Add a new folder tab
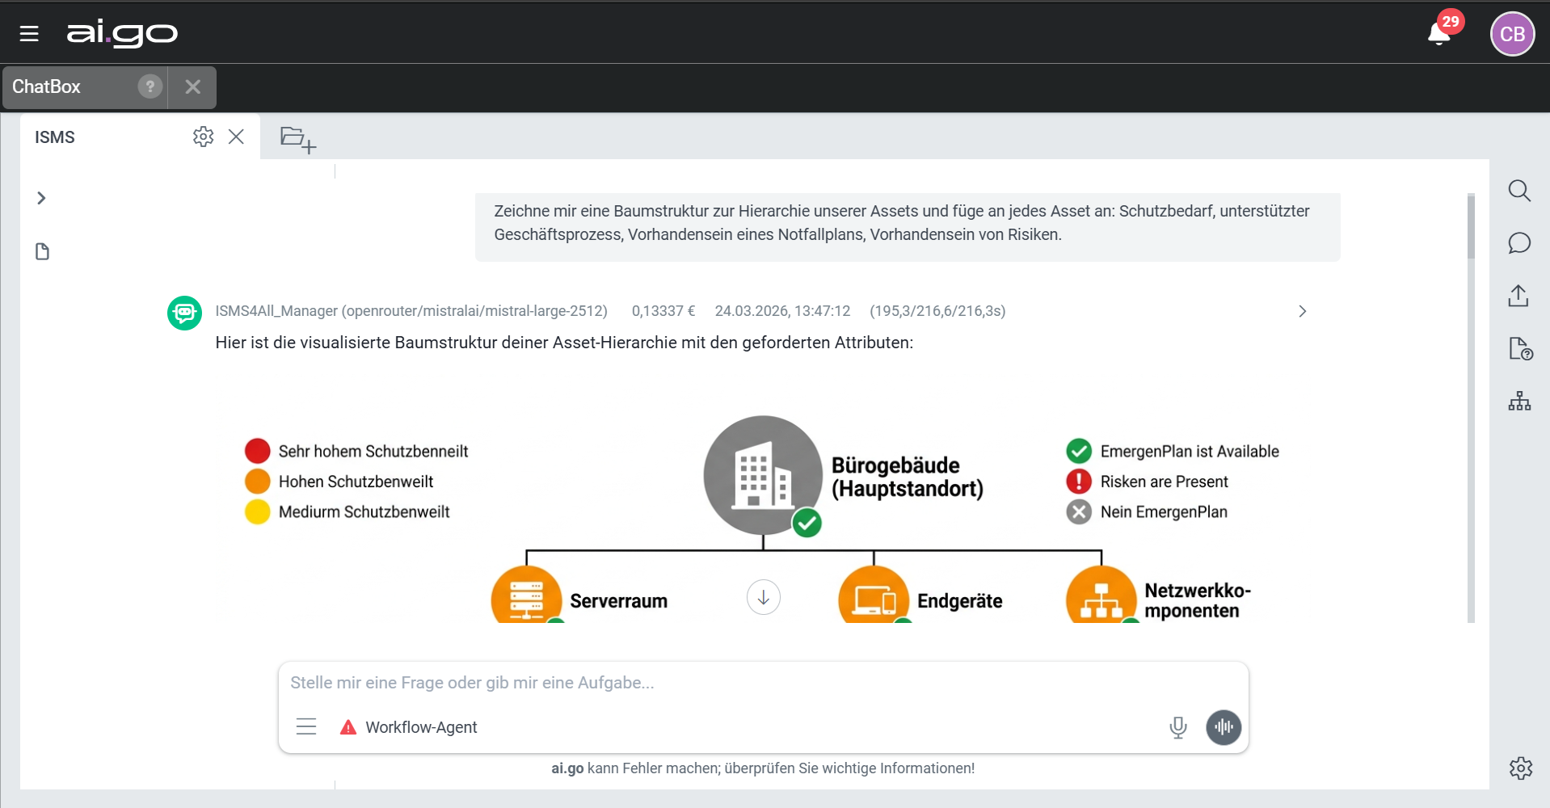1550x808 pixels. 297,139
